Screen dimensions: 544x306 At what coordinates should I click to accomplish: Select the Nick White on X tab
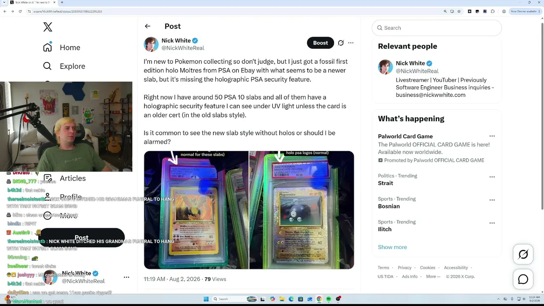[33, 3]
